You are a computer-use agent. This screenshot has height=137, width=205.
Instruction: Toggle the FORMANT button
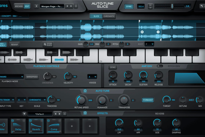(148, 100)
